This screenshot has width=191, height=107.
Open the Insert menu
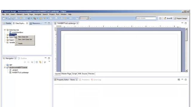point(13,14)
